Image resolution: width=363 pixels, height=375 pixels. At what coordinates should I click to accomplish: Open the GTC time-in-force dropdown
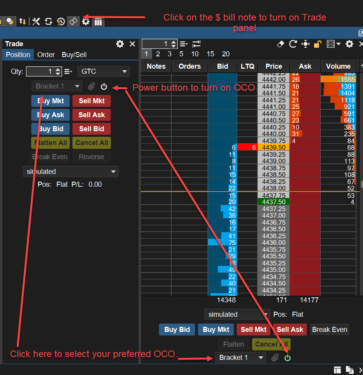[103, 71]
